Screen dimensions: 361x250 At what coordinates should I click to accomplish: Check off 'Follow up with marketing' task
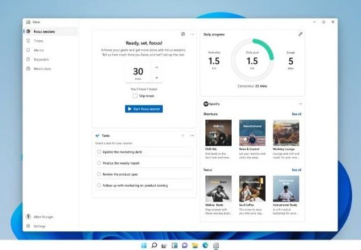99,185
